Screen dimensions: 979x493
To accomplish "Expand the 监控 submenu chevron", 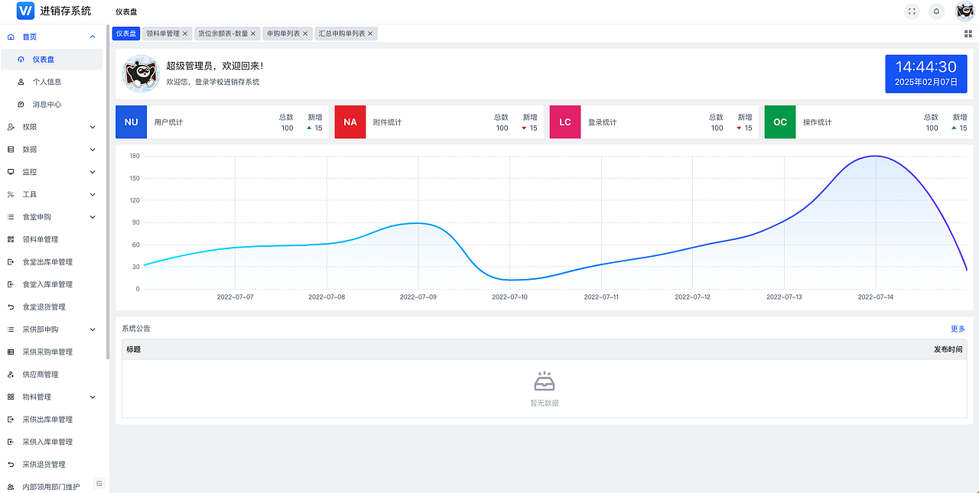I will tap(93, 172).
